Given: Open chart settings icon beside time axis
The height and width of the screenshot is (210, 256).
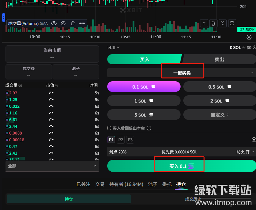Looking at the screenshot, I should (249, 37).
